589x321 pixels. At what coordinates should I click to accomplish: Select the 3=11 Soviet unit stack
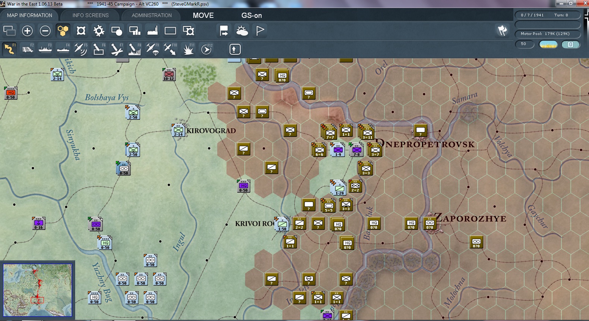tap(367, 132)
